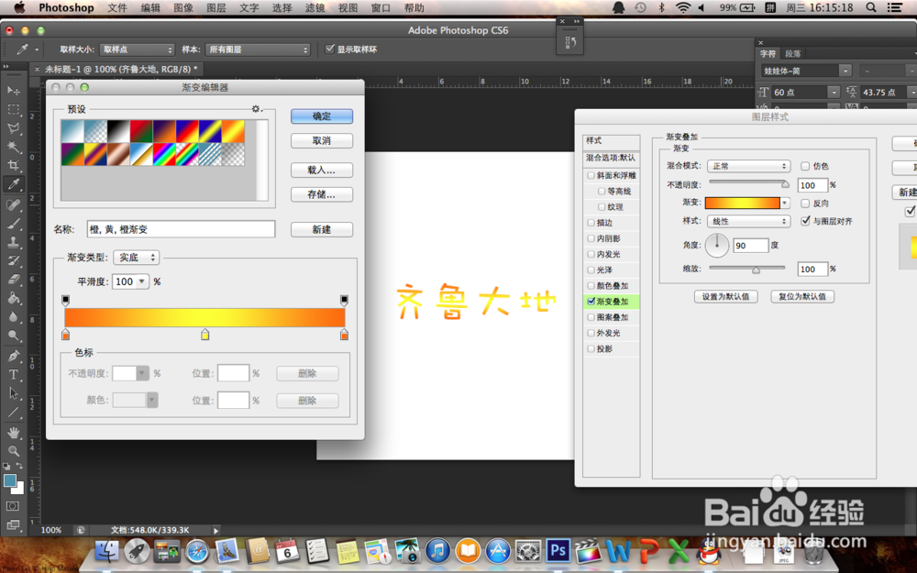Viewport: 917px width, 573px height.
Task: Open the 混合模式 正常 dropdown
Action: (x=748, y=166)
